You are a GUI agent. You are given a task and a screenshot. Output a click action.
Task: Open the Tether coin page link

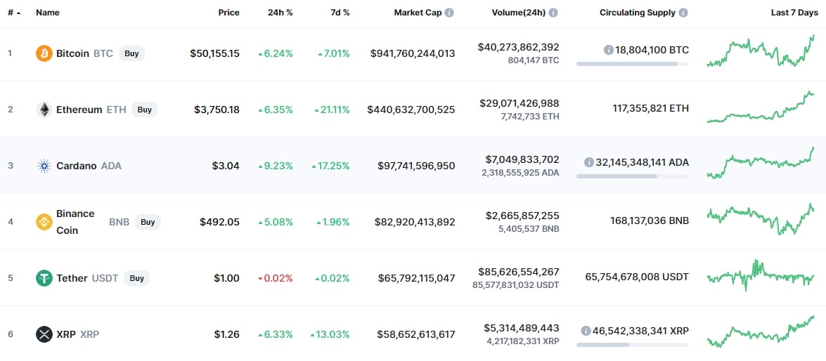(x=72, y=278)
